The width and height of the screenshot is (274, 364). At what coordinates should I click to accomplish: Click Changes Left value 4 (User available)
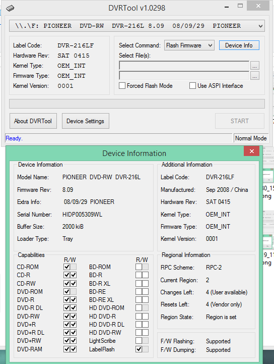[x=227, y=292]
